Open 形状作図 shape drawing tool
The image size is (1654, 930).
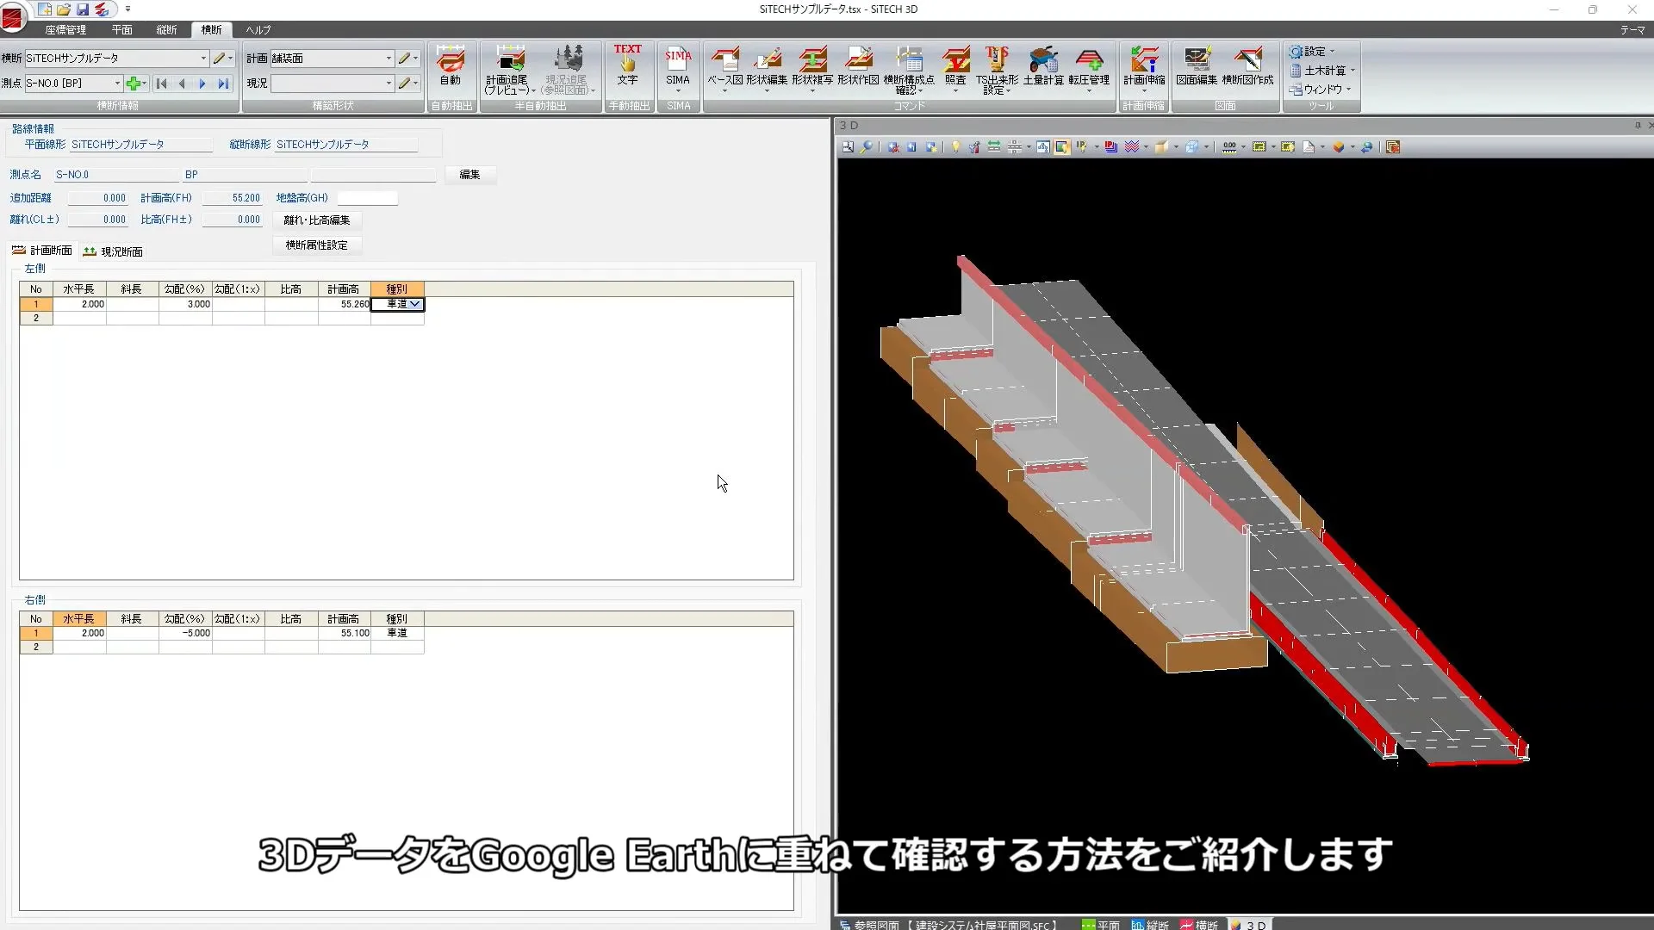pos(858,66)
